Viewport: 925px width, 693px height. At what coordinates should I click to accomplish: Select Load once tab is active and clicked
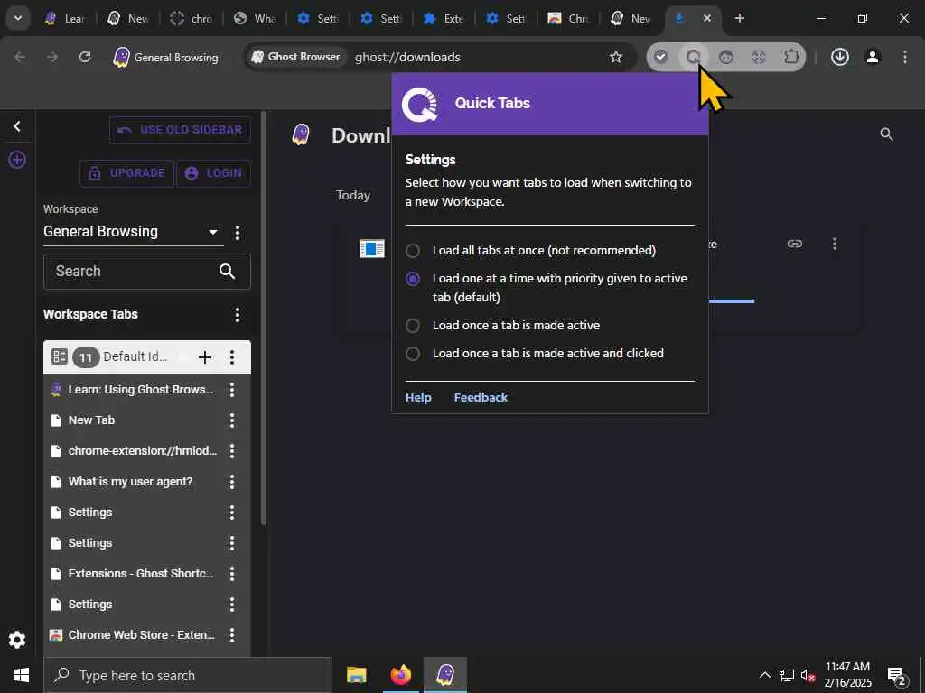[x=413, y=354]
